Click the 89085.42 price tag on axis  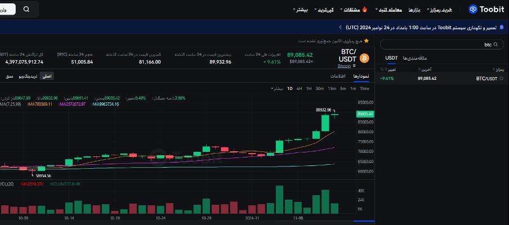(x=365, y=114)
